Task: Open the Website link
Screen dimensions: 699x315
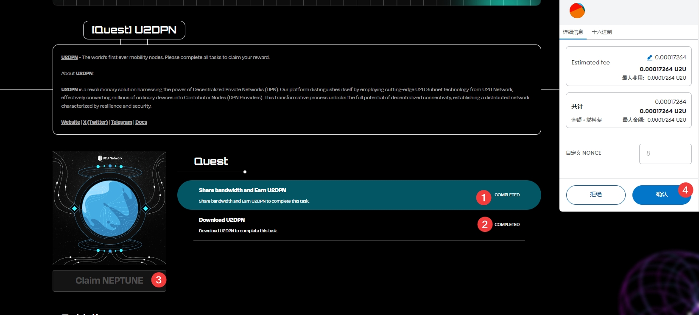Action: click(x=70, y=122)
